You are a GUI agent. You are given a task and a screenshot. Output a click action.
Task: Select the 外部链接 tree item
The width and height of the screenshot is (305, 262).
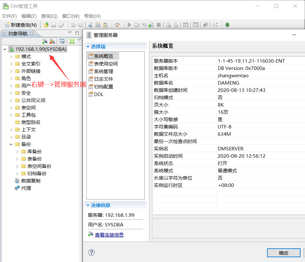tap(31, 71)
